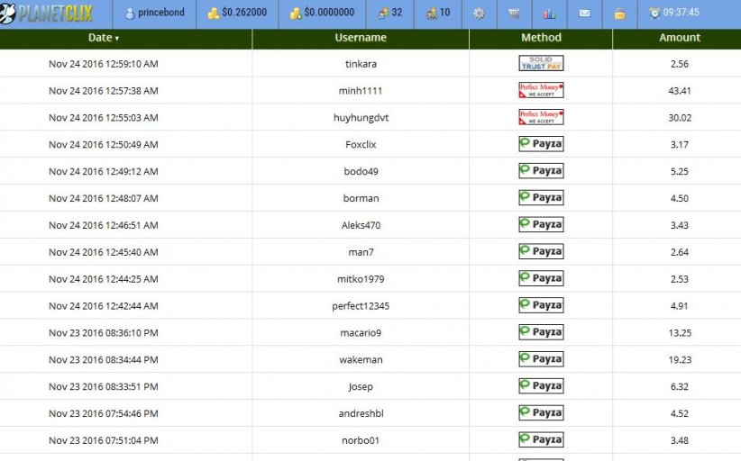The image size is (741, 461).
Task: Sort by Date column header
Action: click(104, 38)
